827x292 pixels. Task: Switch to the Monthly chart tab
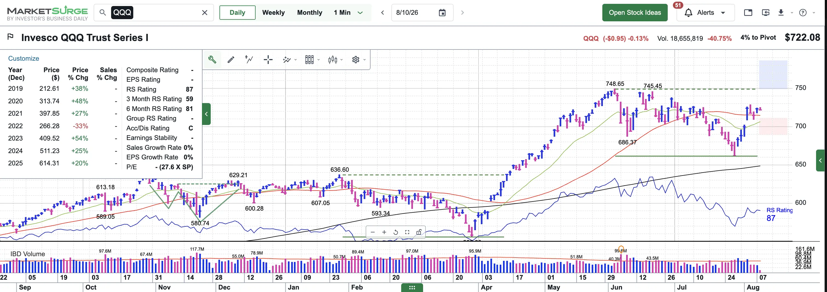(310, 13)
